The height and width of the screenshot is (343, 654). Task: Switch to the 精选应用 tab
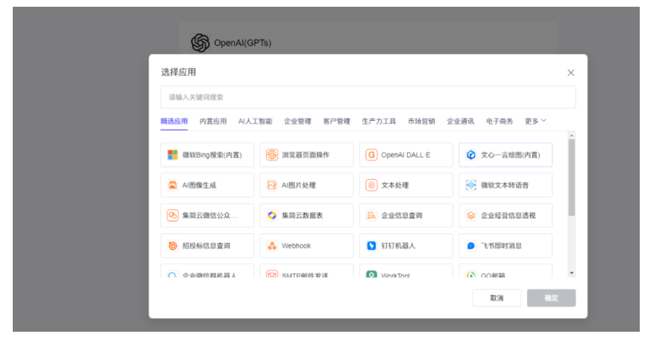(x=174, y=122)
